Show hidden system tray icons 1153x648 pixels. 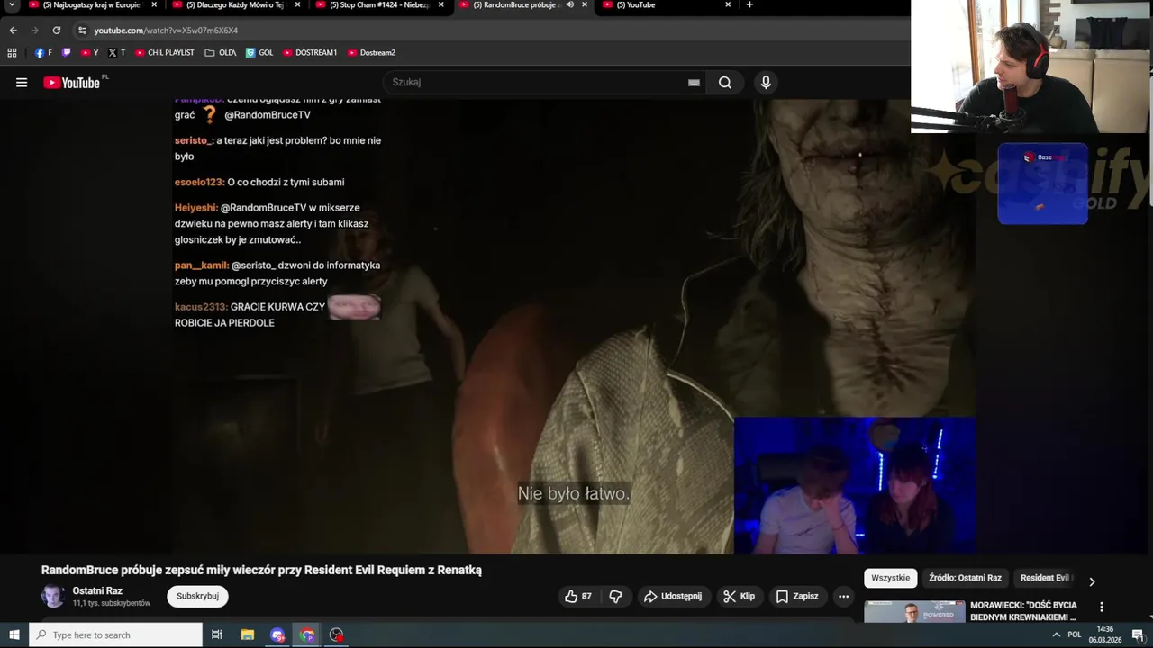[1056, 634]
